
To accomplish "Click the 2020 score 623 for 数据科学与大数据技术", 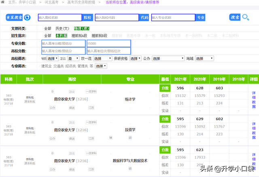I will point(200,150).
